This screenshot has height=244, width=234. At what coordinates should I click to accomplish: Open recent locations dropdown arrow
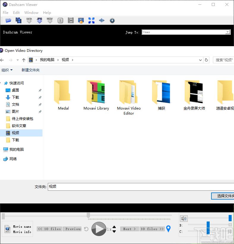coord(18,60)
